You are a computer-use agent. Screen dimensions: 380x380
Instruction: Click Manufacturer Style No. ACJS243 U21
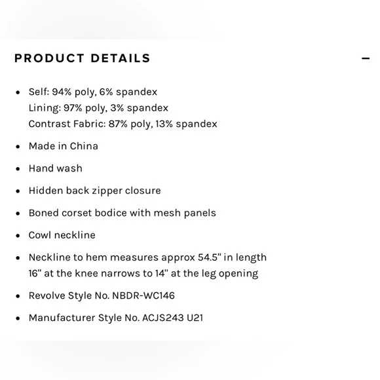pyautogui.click(x=116, y=318)
